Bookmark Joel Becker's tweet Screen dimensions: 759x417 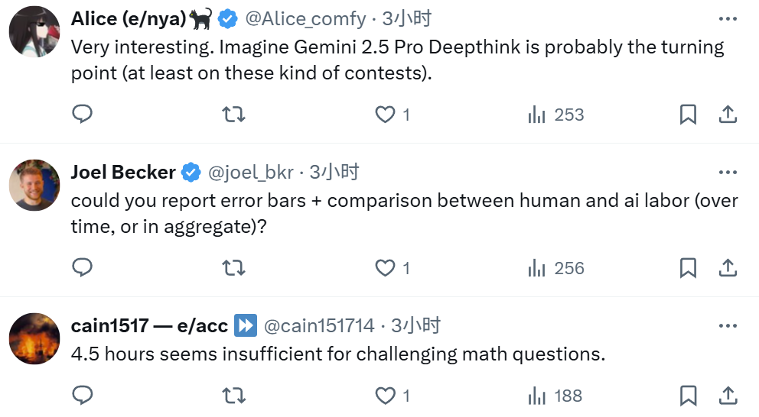688,268
